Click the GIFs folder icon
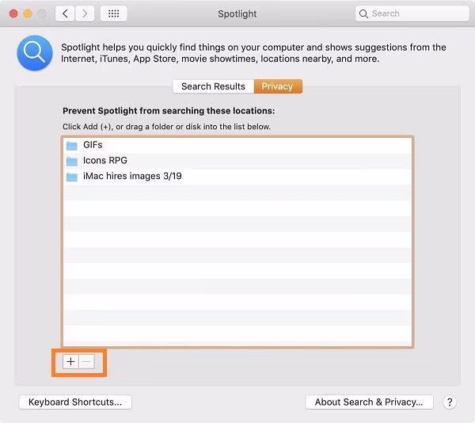 72,146
